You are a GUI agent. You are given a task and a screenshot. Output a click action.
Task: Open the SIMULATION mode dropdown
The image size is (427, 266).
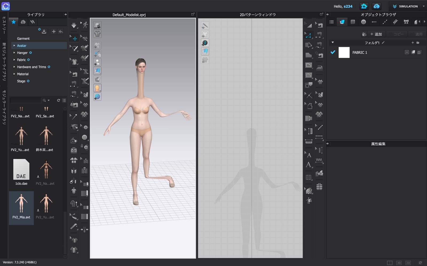click(x=424, y=6)
